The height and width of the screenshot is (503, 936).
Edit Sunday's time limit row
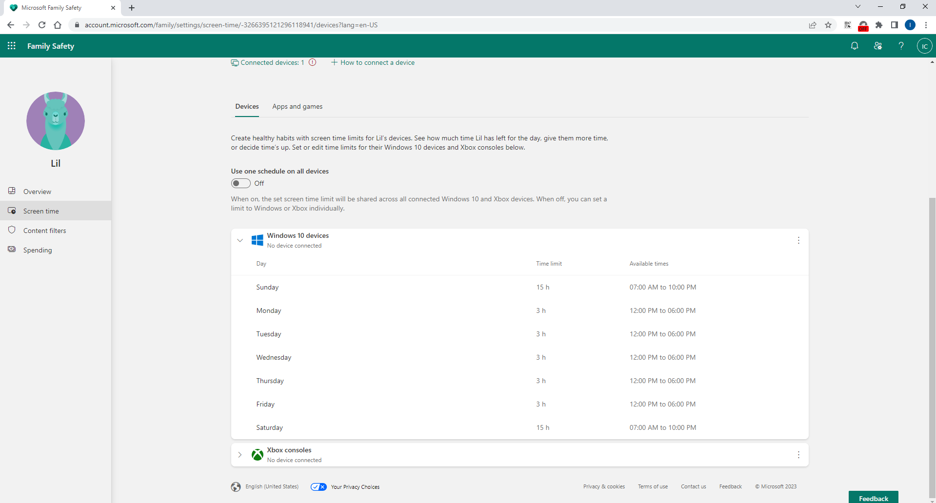(x=519, y=287)
